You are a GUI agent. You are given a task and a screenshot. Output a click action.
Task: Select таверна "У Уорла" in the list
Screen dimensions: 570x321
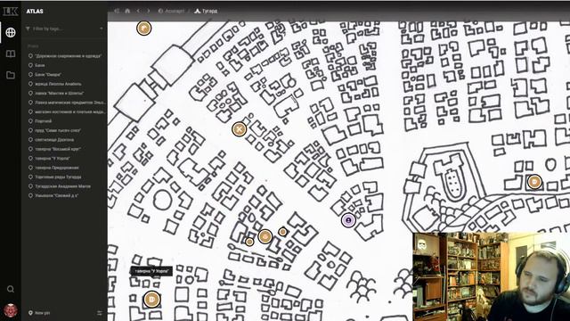click(x=50, y=159)
